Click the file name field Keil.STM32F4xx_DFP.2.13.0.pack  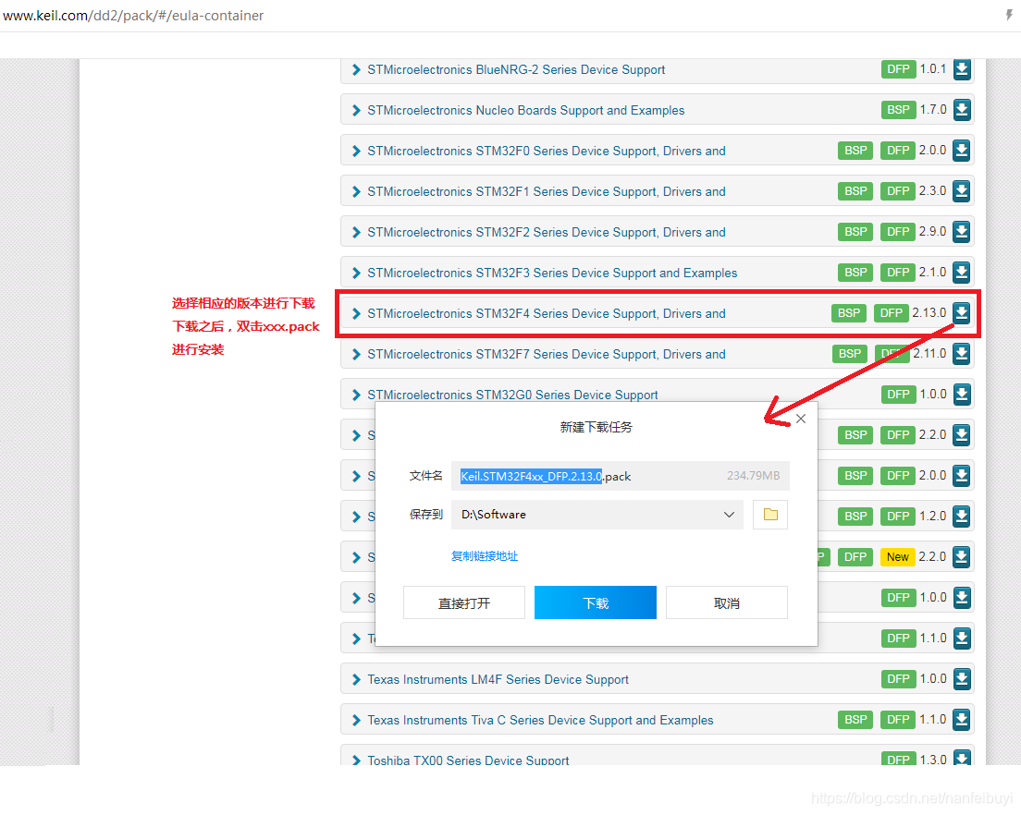(620, 476)
